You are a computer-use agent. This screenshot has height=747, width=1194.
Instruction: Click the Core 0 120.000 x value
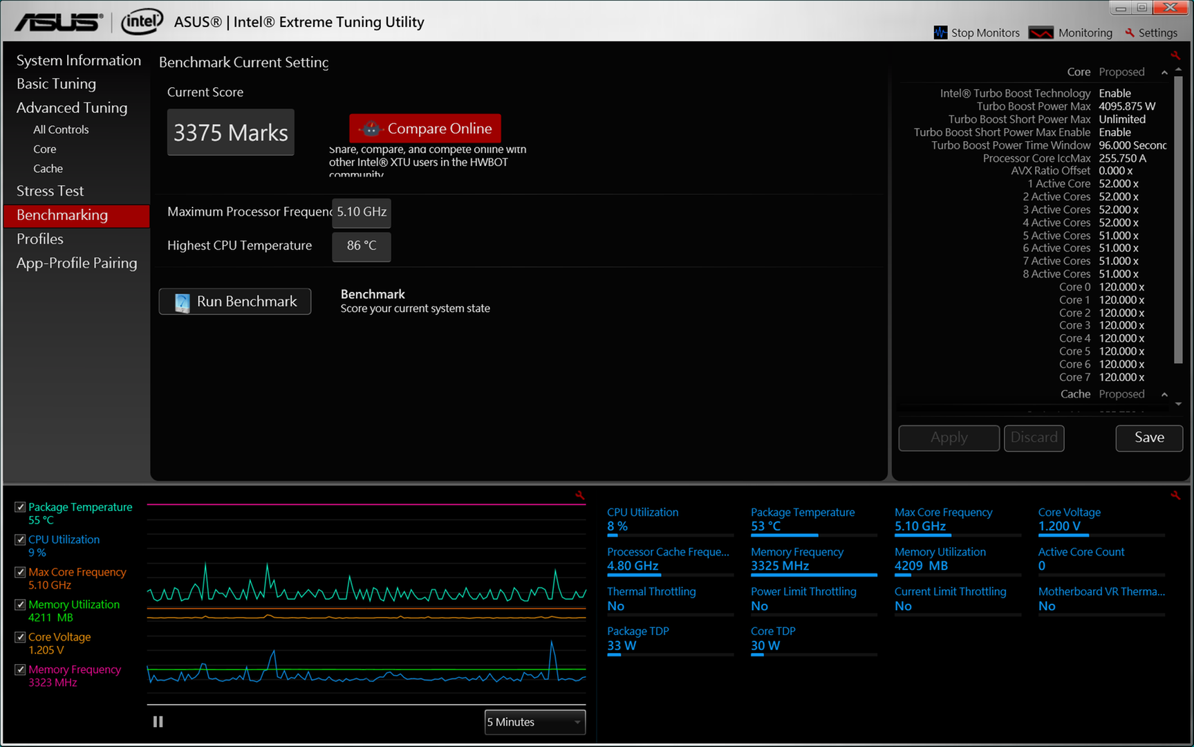click(x=1121, y=287)
